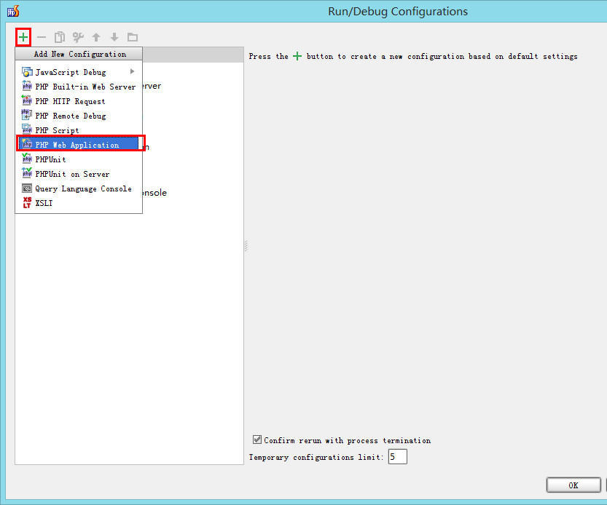Select PHPUnit configuration entry
The image size is (607, 505).
[79, 159]
